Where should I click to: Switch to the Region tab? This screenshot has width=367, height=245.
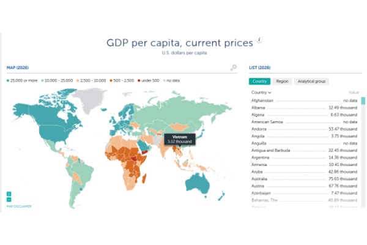[x=282, y=81]
